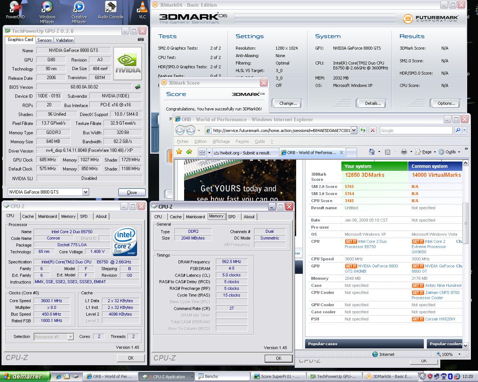Screen dimensions: 478x382
Task: Open search provider dropdown arrow in IE
Action: 464,130
